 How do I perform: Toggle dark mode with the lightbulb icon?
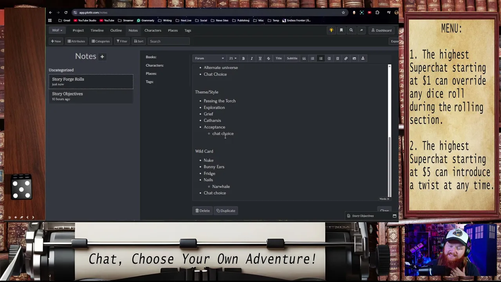tap(331, 30)
